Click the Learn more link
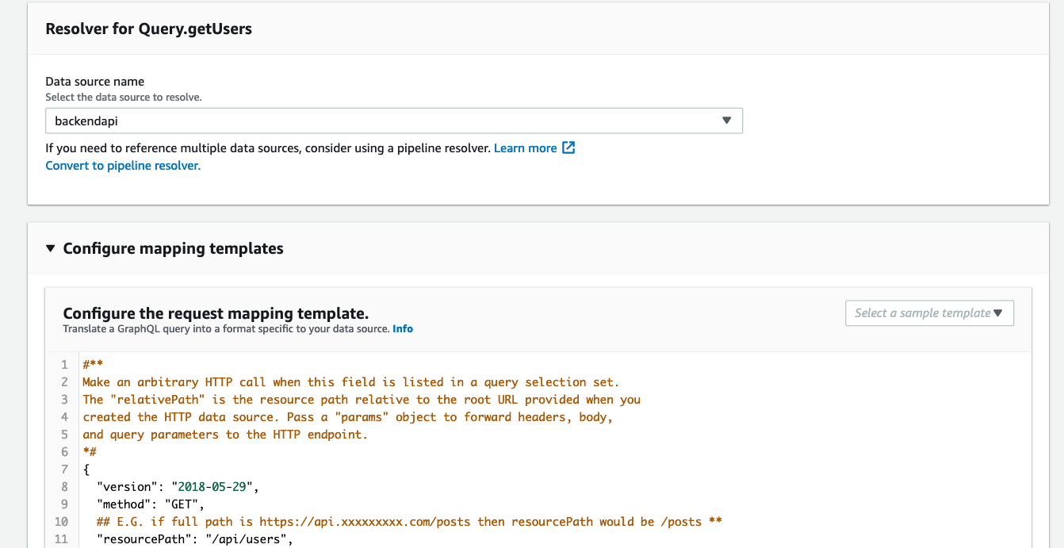Viewport: 1064px width, 548px height. click(x=526, y=148)
